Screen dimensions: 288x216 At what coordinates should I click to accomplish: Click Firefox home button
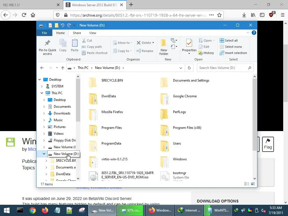33,15
